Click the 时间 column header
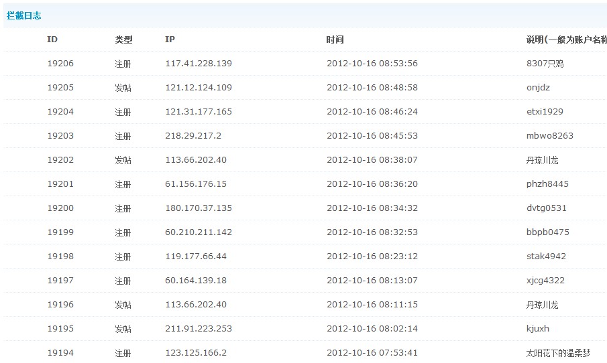Image resolution: width=607 pixels, height=363 pixels. click(x=335, y=40)
